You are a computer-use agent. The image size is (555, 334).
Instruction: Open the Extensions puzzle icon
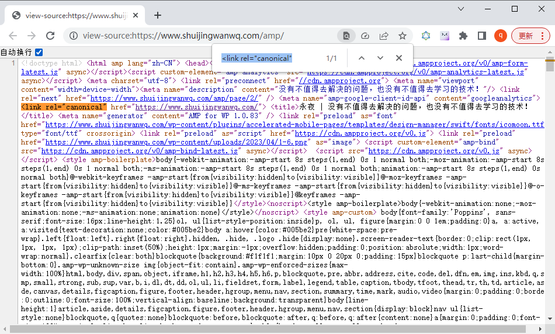pos(463,36)
